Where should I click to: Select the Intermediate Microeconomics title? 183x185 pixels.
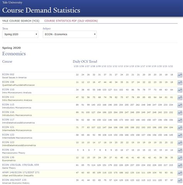[x=17, y=130]
